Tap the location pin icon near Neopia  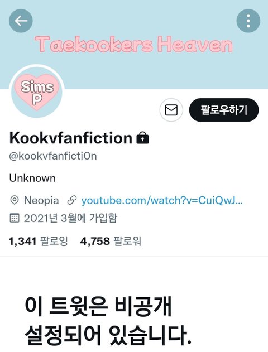pos(15,200)
